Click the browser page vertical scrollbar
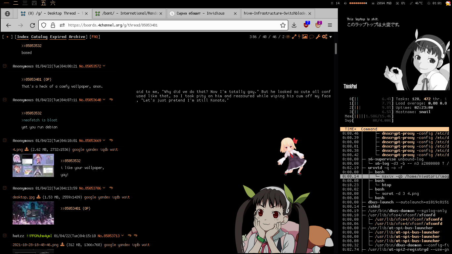The height and width of the screenshot is (254, 452). (336, 48)
